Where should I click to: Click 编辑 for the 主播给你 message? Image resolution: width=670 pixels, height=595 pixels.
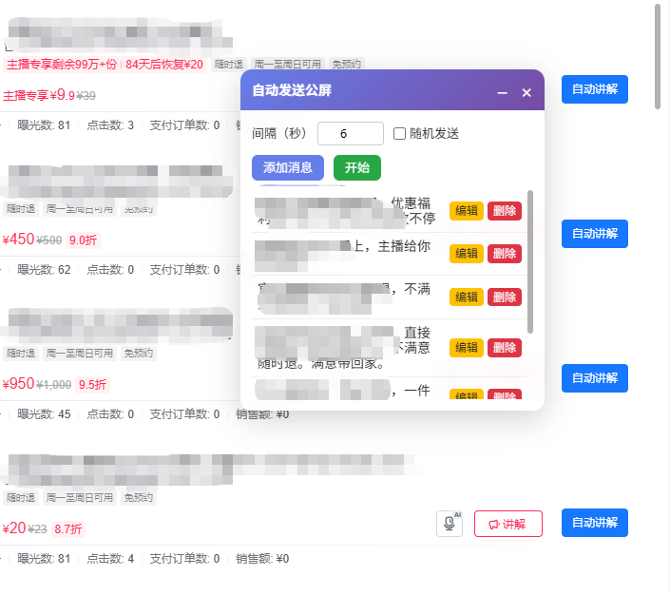[x=467, y=254]
